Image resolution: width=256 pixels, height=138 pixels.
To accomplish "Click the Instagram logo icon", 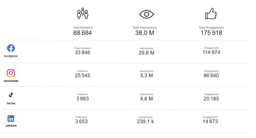I will tap(11, 73).
